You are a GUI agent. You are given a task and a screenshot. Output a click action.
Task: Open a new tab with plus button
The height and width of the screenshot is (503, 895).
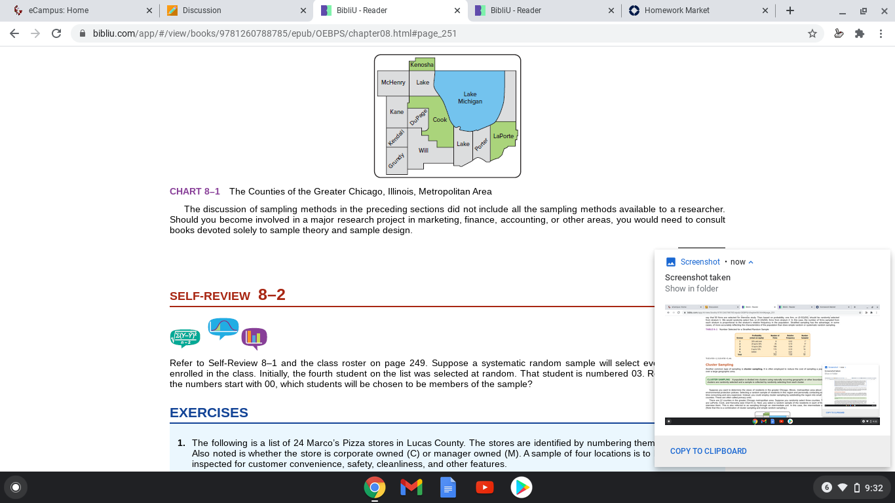click(790, 10)
